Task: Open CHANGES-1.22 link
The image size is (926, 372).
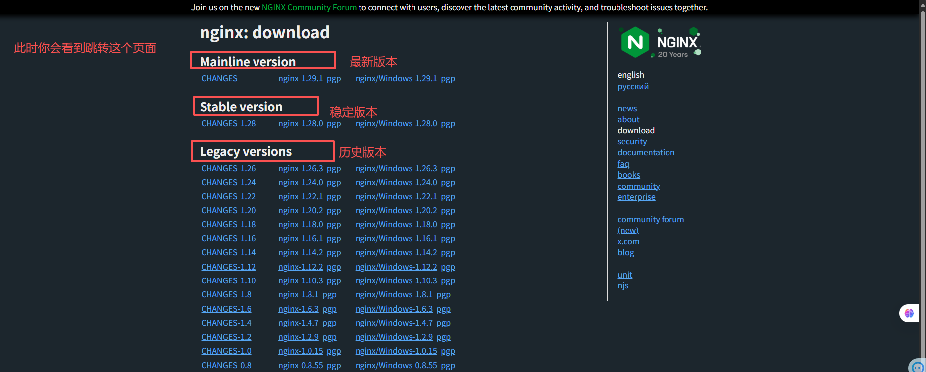Action: (228, 196)
